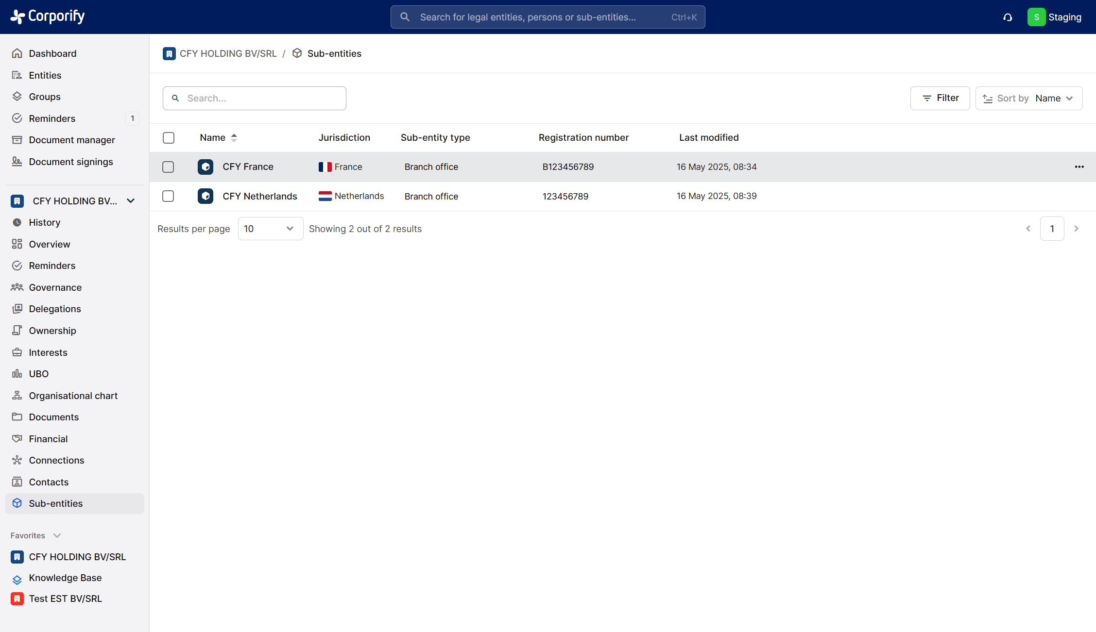This screenshot has width=1096, height=632.
Task: Open the results per page dropdown
Action: tap(270, 229)
